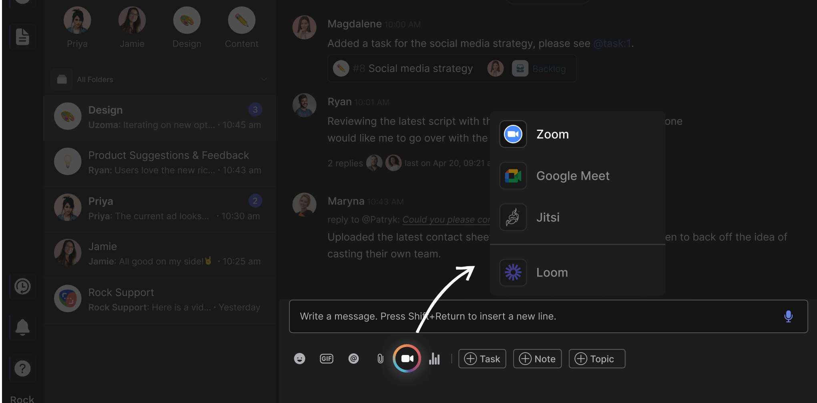This screenshot has height=403, width=817.
Task: Click the @ mention icon
Action: pos(353,359)
